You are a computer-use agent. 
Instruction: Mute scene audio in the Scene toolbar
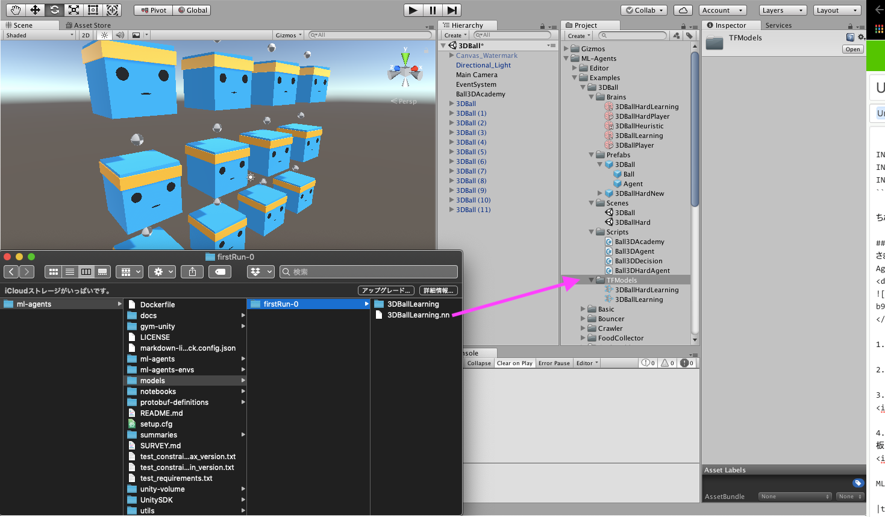pyautogui.click(x=120, y=35)
